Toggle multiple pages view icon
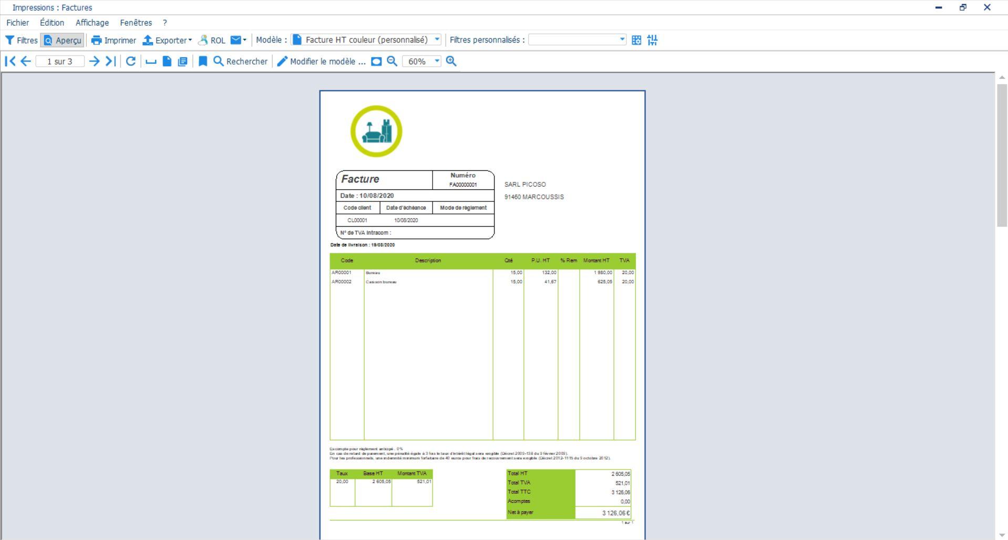 coord(182,62)
